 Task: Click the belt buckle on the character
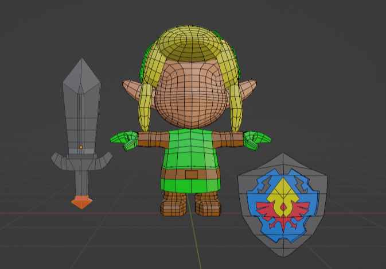click(192, 175)
